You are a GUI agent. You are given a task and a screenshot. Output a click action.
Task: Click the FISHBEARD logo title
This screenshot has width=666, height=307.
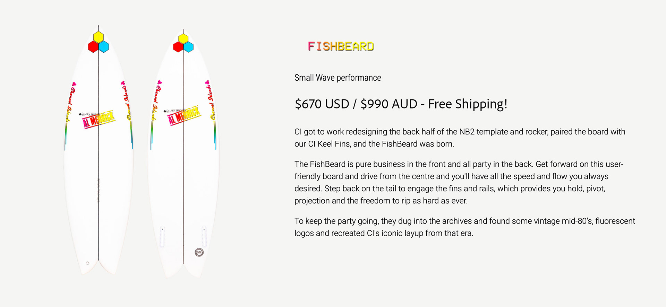click(341, 46)
